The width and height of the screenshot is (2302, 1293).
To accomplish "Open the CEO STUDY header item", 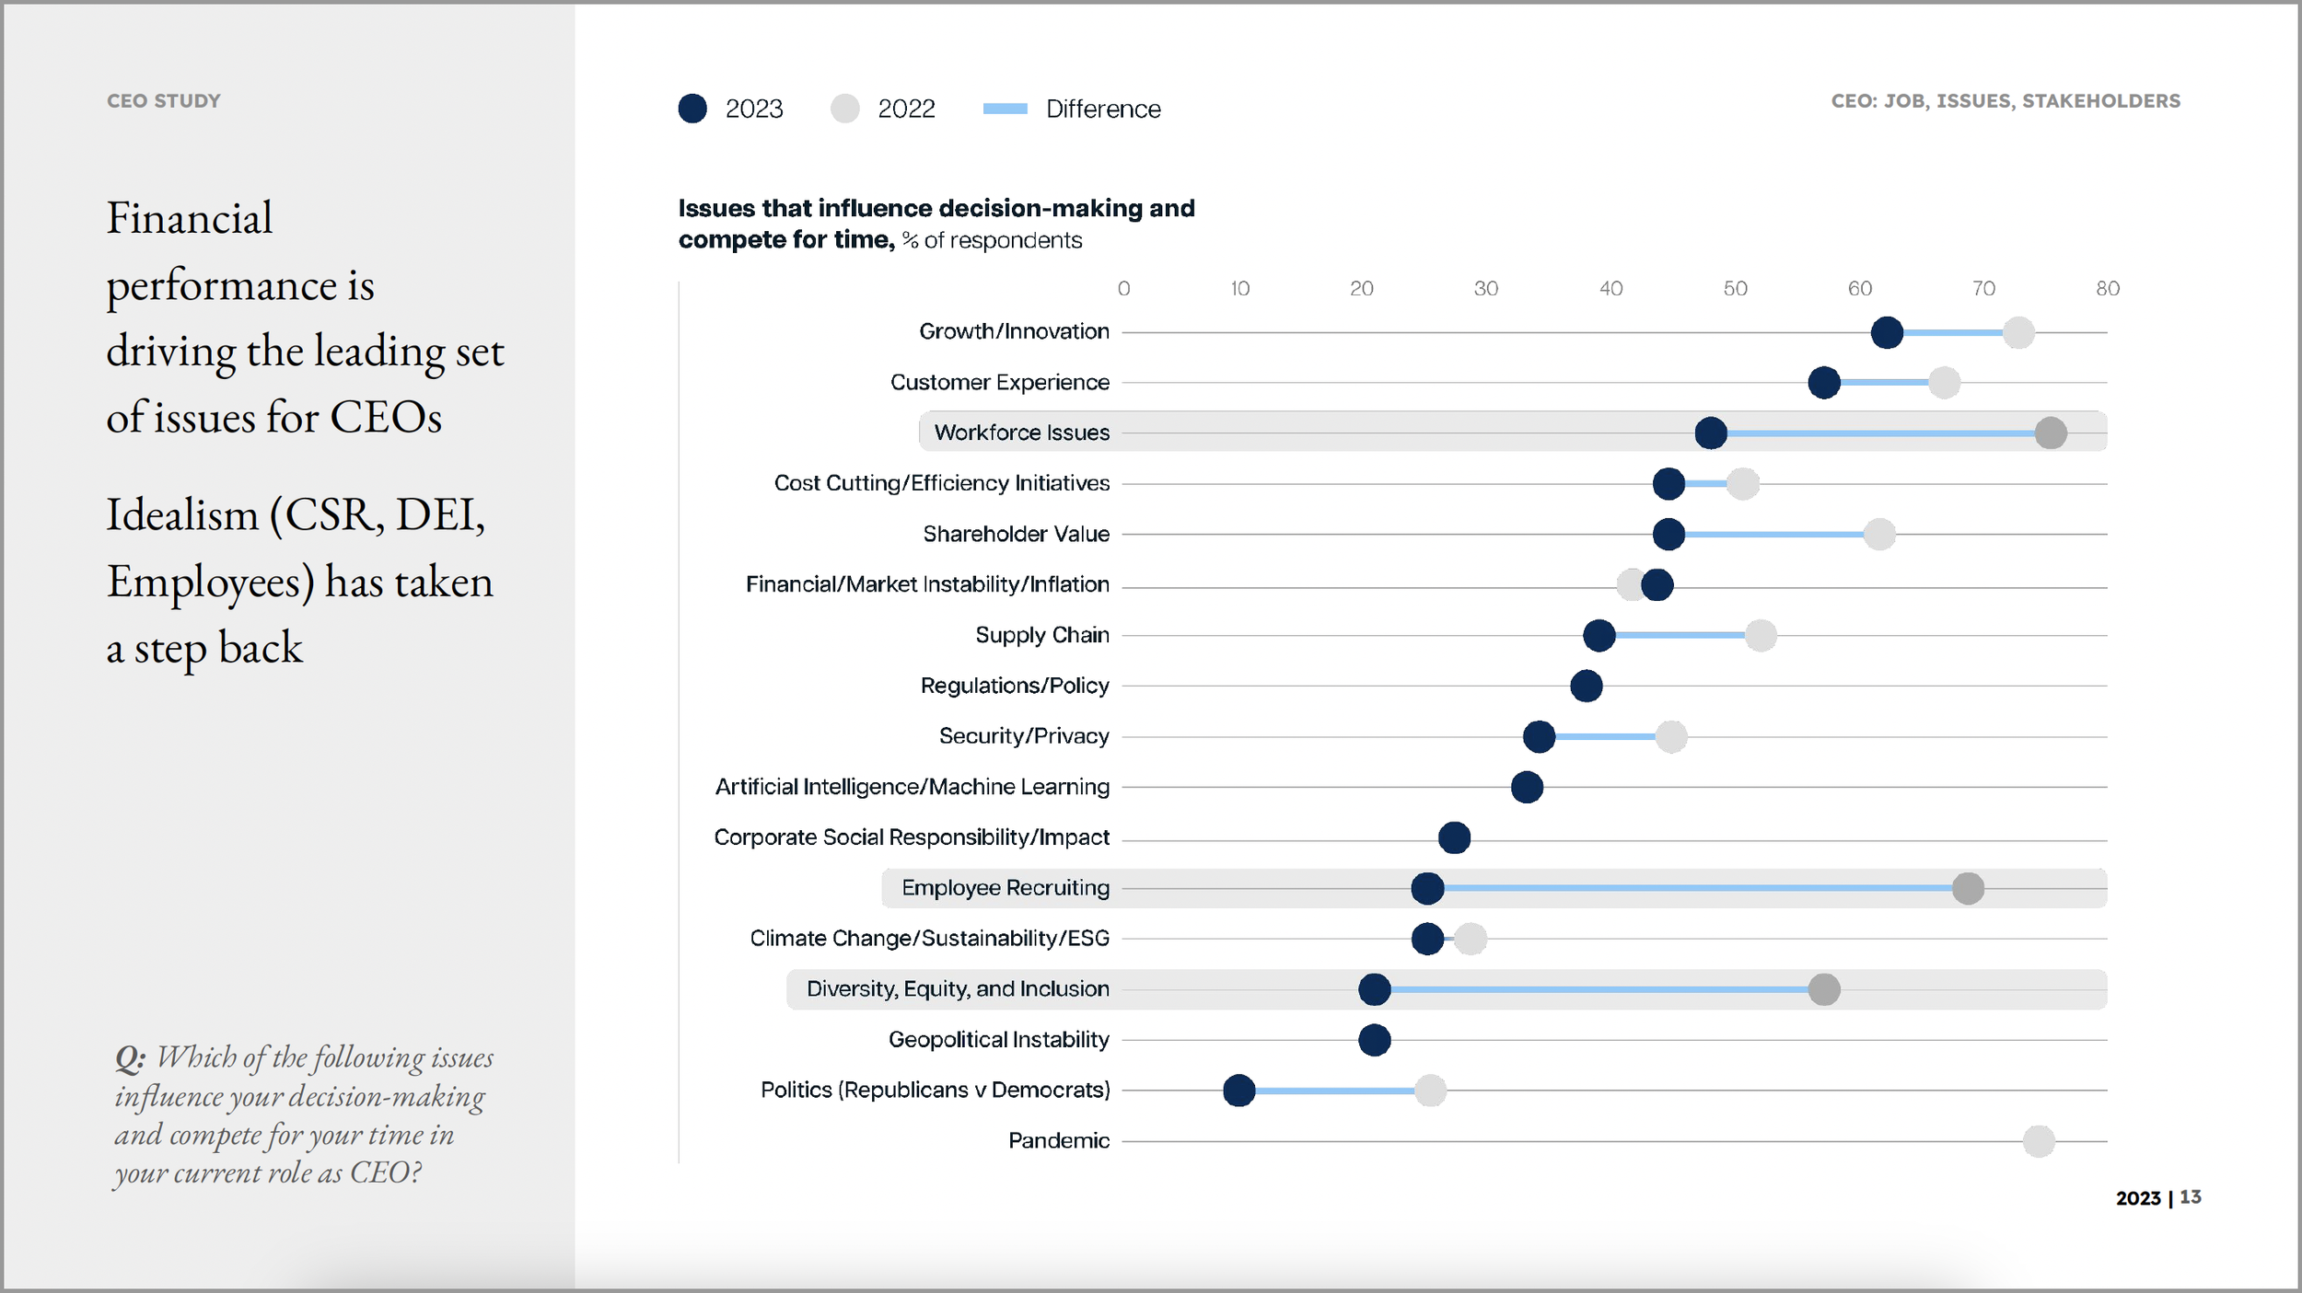I will (164, 101).
